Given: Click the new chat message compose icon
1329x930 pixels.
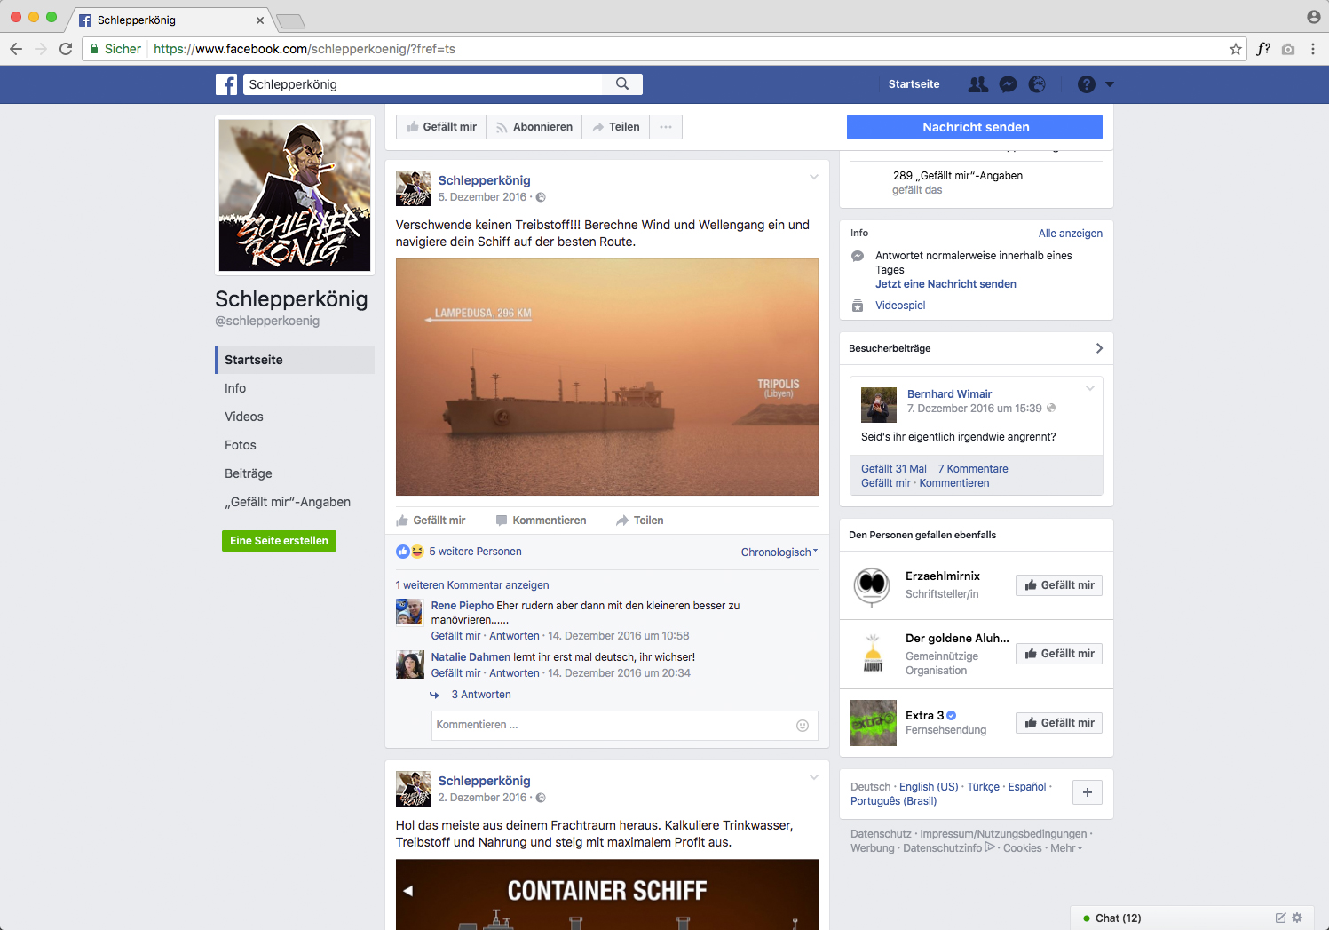Looking at the screenshot, I should pos(1280,918).
